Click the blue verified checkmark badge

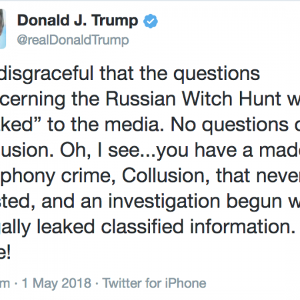[151, 21]
